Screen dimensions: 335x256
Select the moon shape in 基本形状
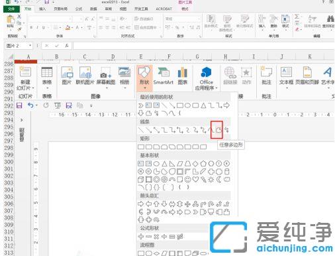219,179
